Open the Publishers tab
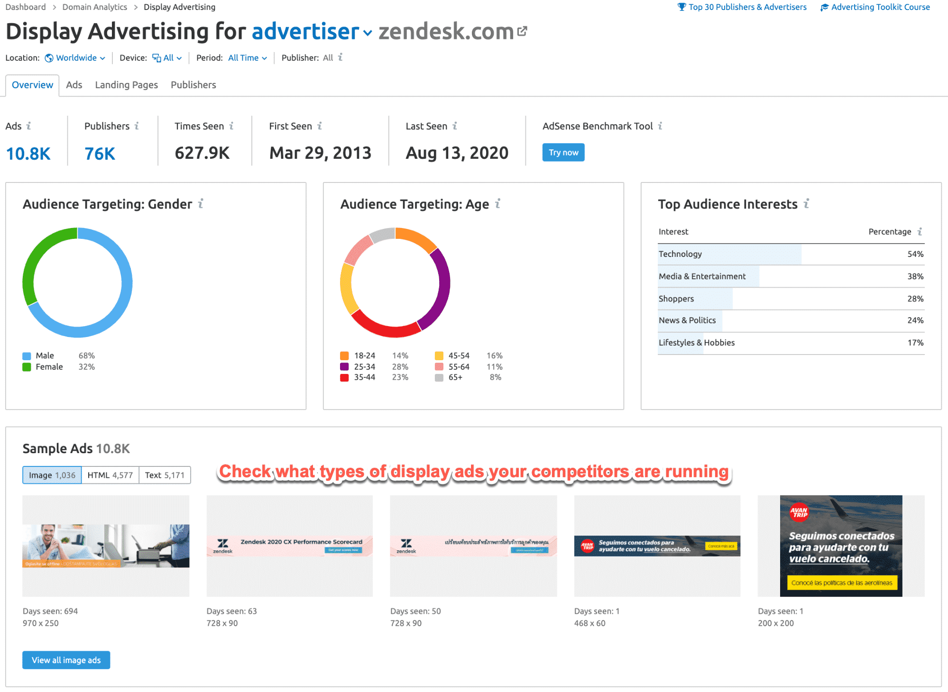 [193, 84]
